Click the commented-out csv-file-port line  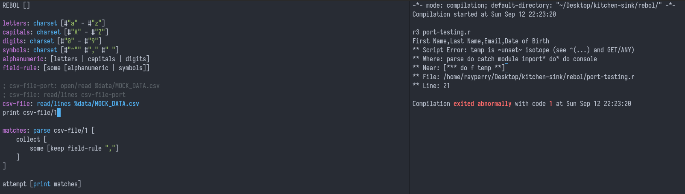[81, 86]
